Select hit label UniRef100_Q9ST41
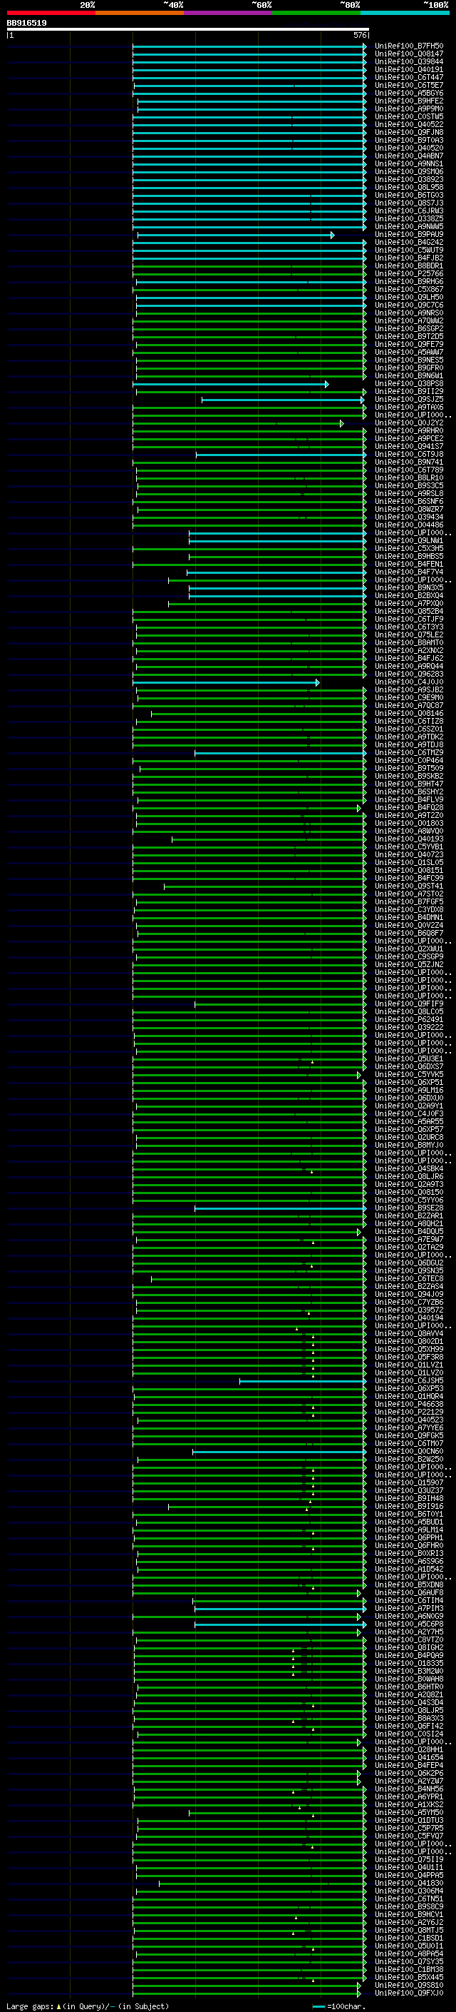The width and height of the screenshot is (456, 2012). tap(409, 886)
